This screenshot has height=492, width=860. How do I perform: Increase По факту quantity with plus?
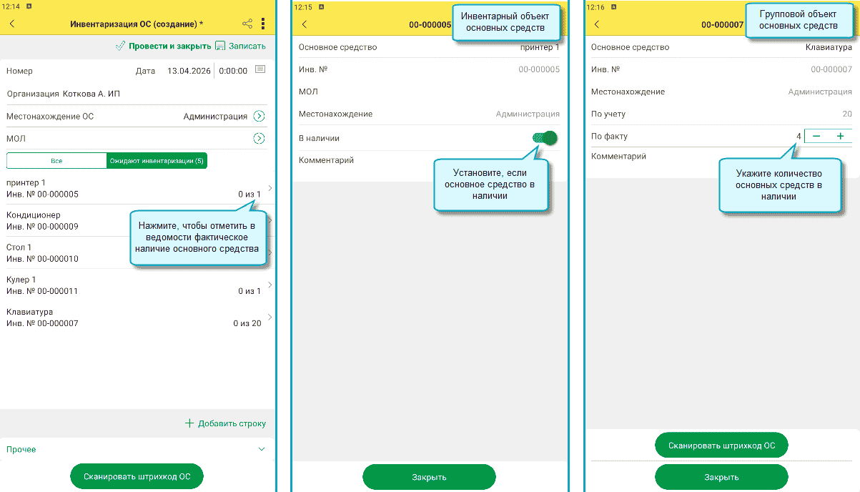[841, 136]
